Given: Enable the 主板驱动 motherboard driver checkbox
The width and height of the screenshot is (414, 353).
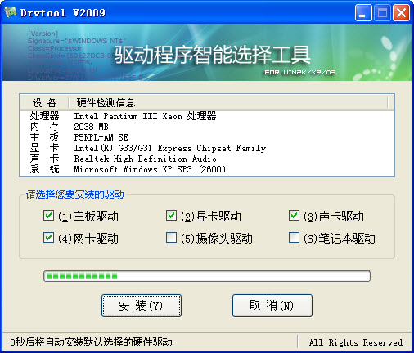Looking at the screenshot, I should click(48, 216).
